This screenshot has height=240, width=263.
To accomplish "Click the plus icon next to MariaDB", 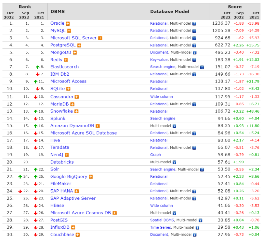I will [72, 104].
